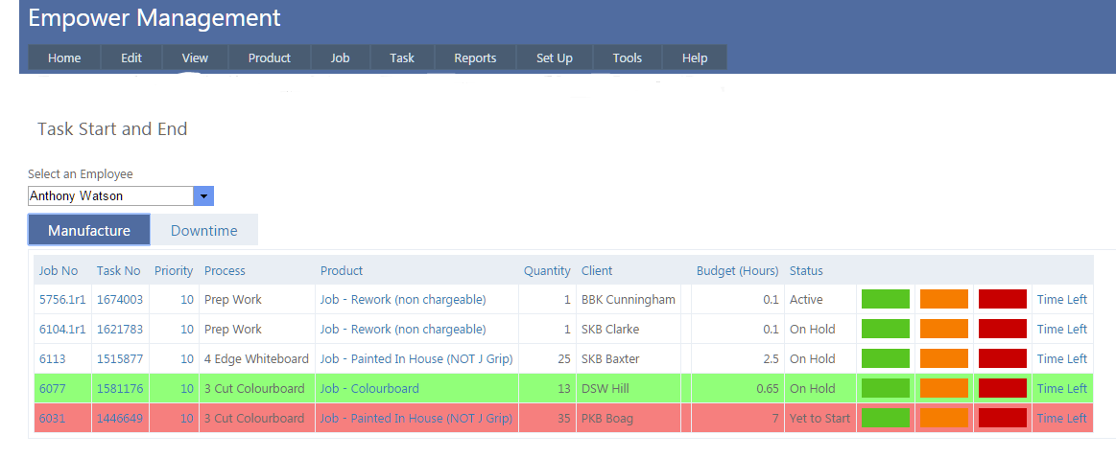Open the Set Up menu
The height and width of the screenshot is (458, 1116).
pos(554,57)
